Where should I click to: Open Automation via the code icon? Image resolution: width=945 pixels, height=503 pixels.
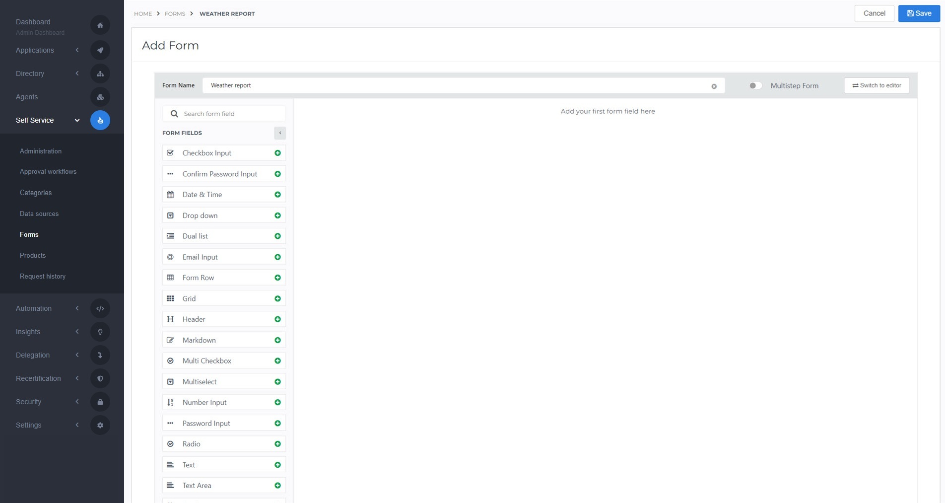(x=100, y=308)
